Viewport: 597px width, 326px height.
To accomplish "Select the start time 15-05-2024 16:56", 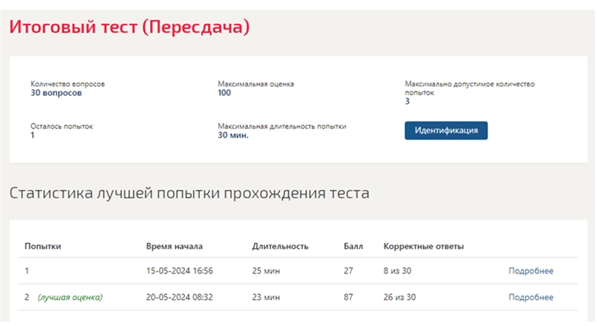I will coord(179,271).
